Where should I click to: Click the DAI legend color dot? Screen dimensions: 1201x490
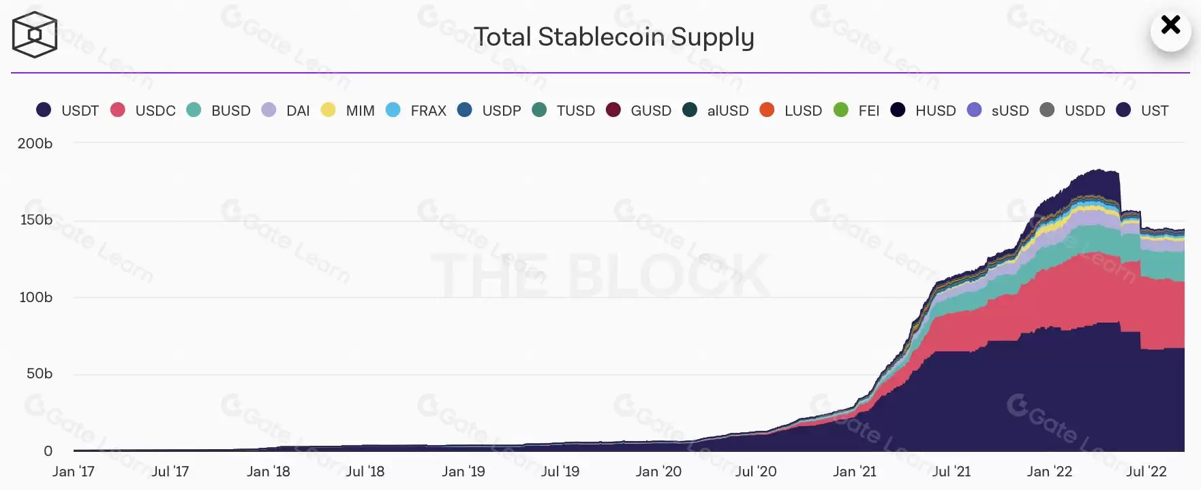269,110
